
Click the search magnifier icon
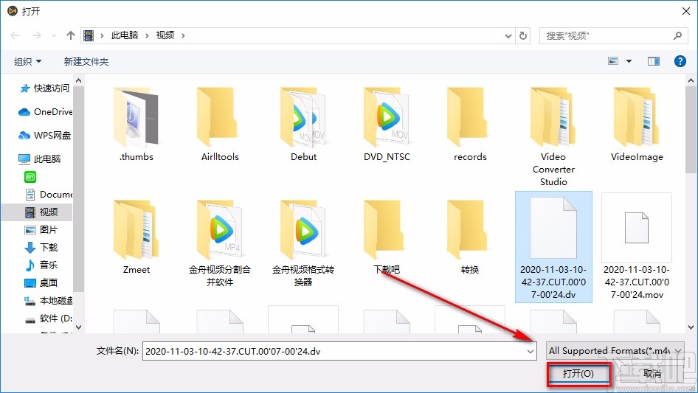pos(677,35)
